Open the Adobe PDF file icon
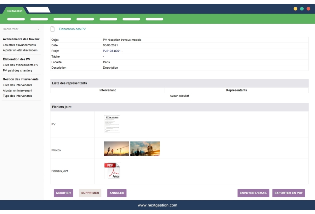 pyautogui.click(x=112, y=171)
